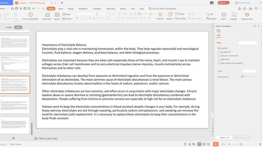
Task: Zoom out with the minus icon
Action: coord(230,144)
